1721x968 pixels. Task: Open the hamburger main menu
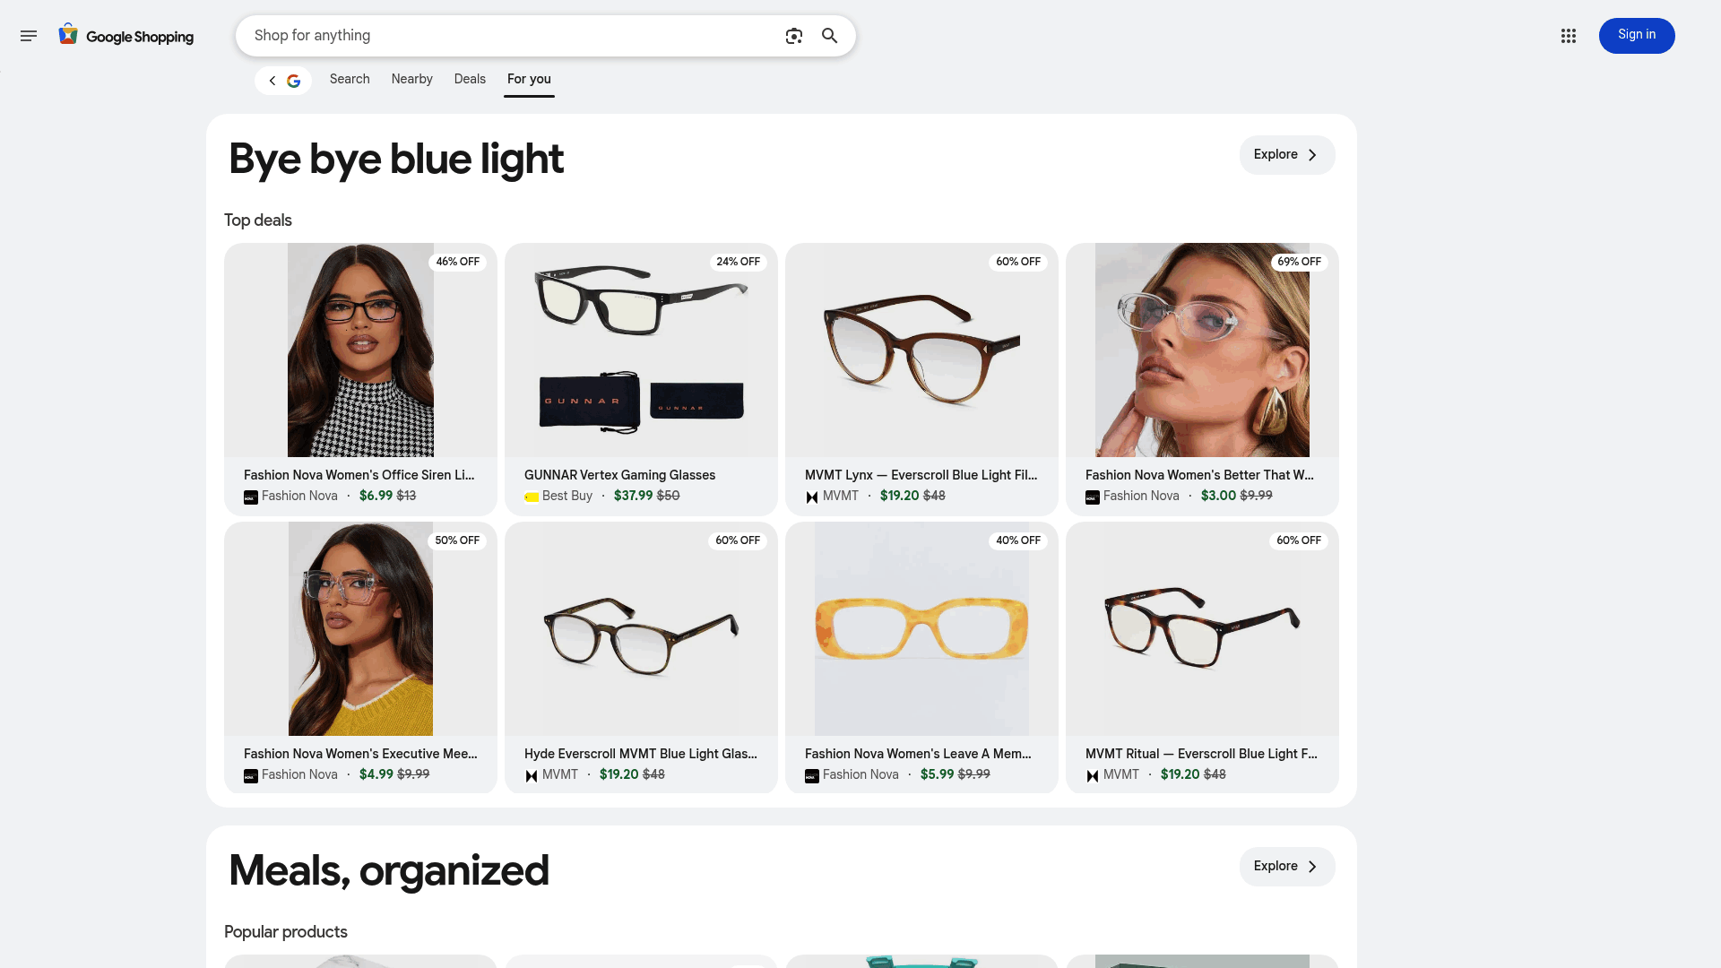29,36
